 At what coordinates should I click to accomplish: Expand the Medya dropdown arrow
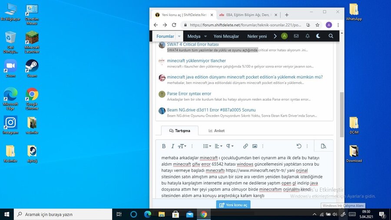point(205,36)
